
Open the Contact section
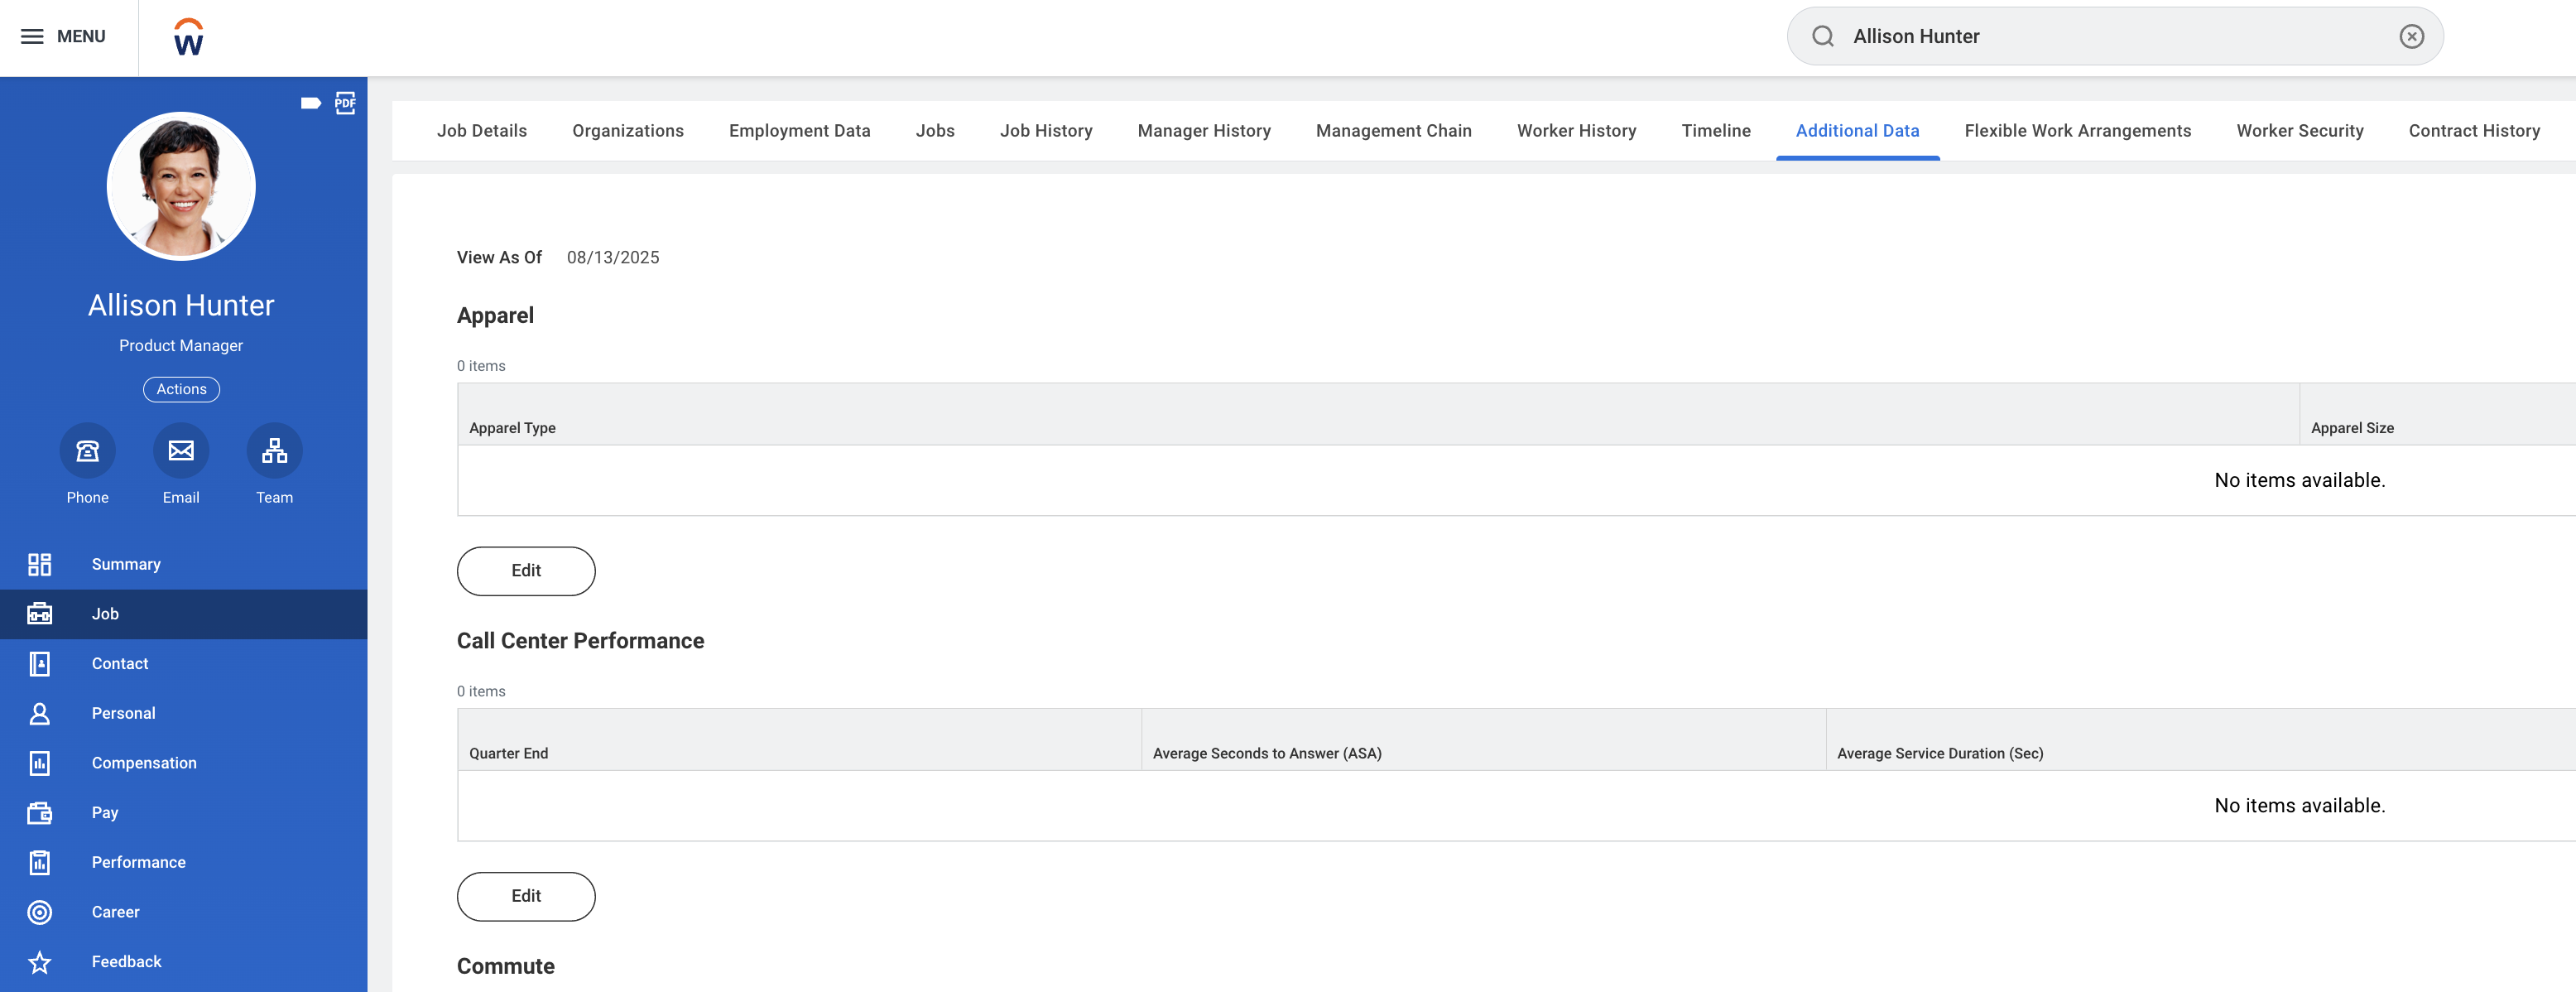(x=119, y=663)
